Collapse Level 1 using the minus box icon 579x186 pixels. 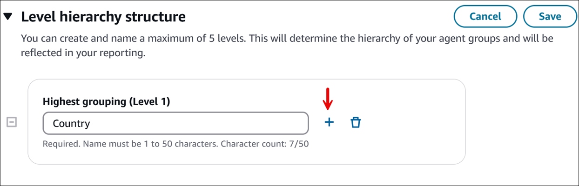12,123
